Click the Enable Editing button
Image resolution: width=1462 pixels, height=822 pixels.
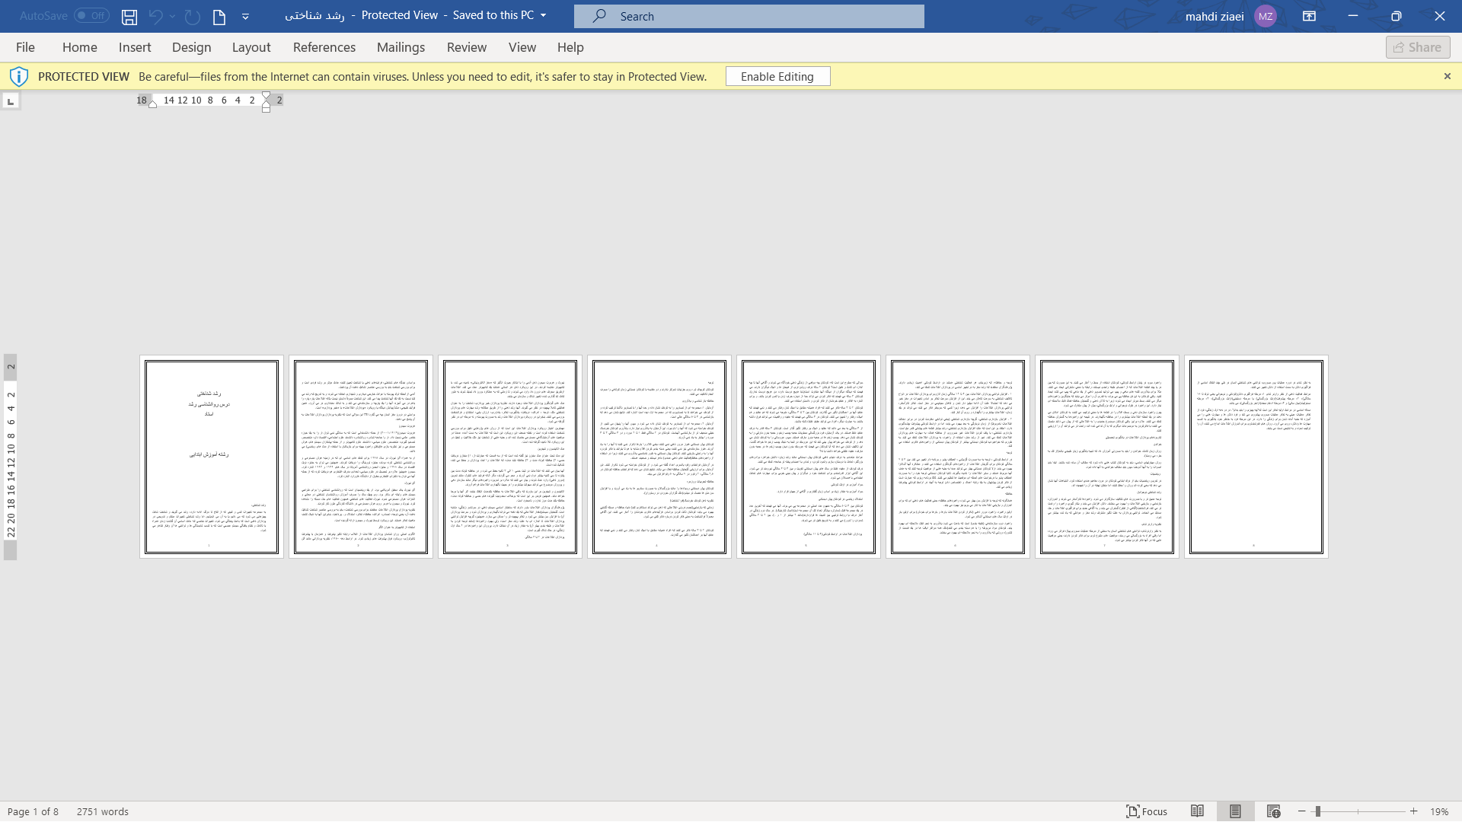point(778,75)
